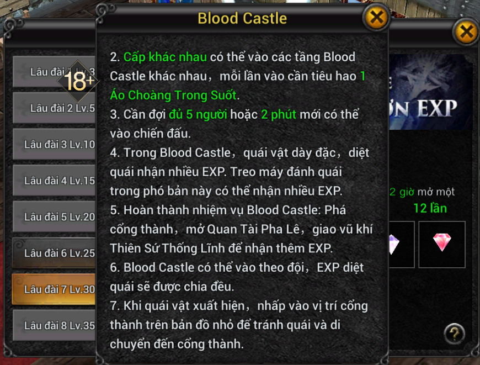Tap the green Cấp khác nhau text
Image resolution: width=480 pixels, height=365 pixels.
coord(165,57)
